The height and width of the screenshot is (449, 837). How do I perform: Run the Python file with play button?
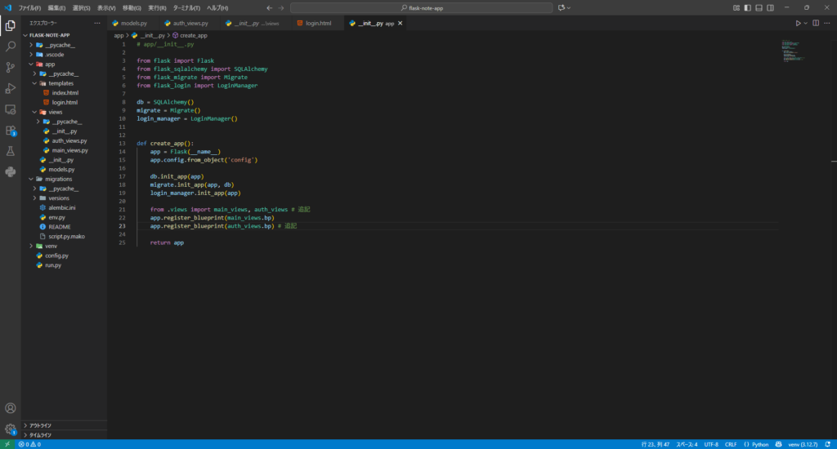(799, 24)
